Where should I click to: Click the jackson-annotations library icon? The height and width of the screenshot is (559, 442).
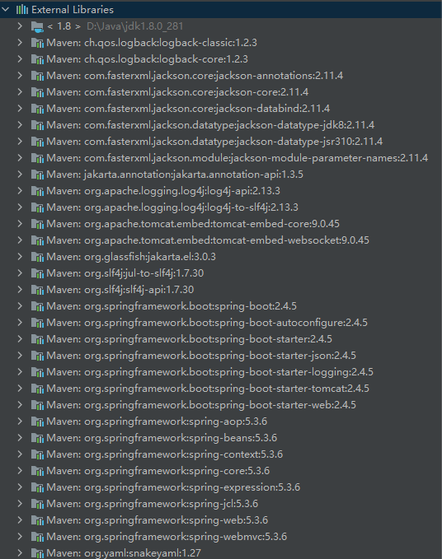point(37,76)
